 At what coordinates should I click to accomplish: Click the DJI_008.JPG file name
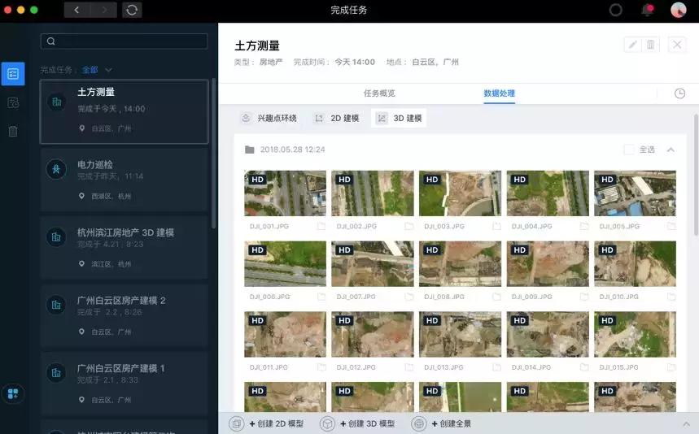pos(444,297)
